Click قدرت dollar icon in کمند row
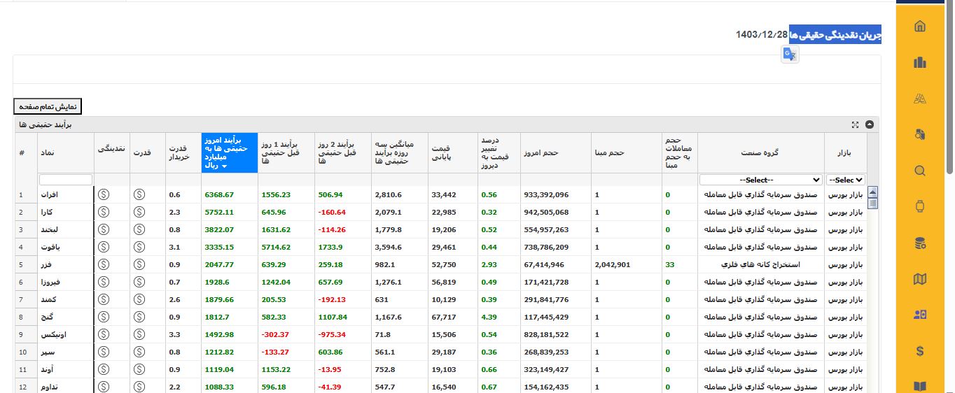This screenshot has width=955, height=393. [x=139, y=299]
